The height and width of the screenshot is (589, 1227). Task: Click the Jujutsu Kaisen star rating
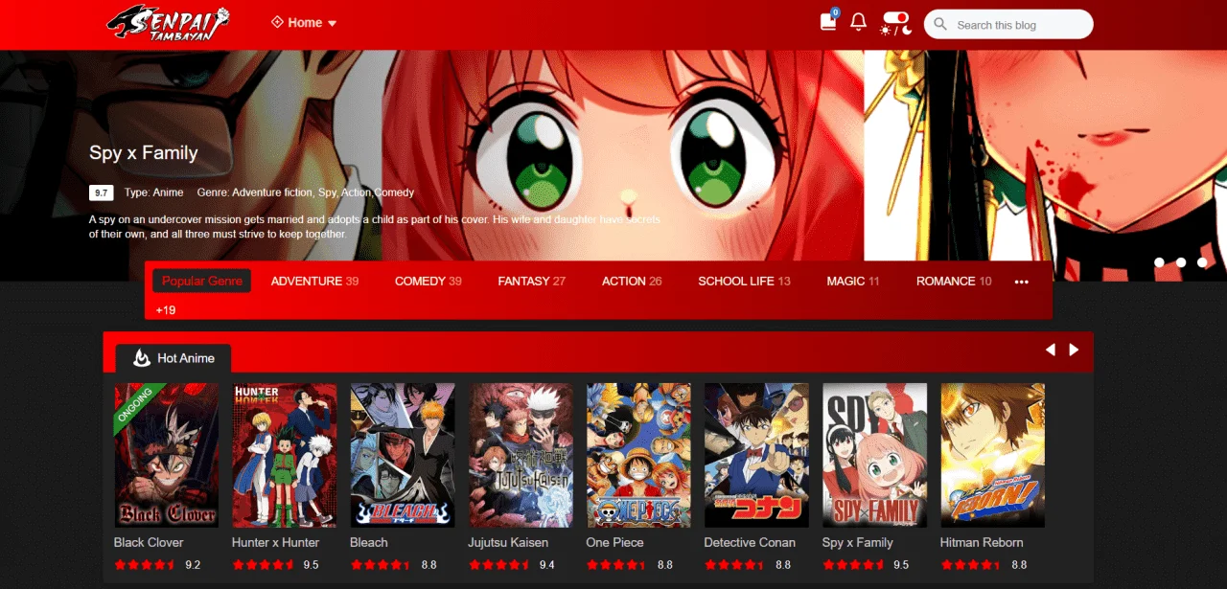click(x=498, y=565)
